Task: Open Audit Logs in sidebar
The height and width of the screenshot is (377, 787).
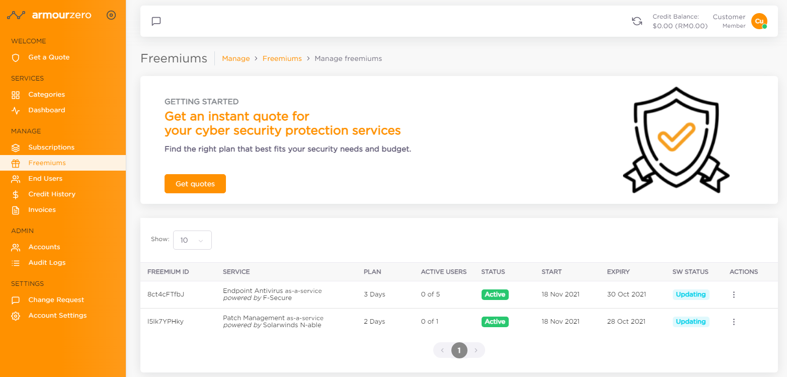Action: 63,263
